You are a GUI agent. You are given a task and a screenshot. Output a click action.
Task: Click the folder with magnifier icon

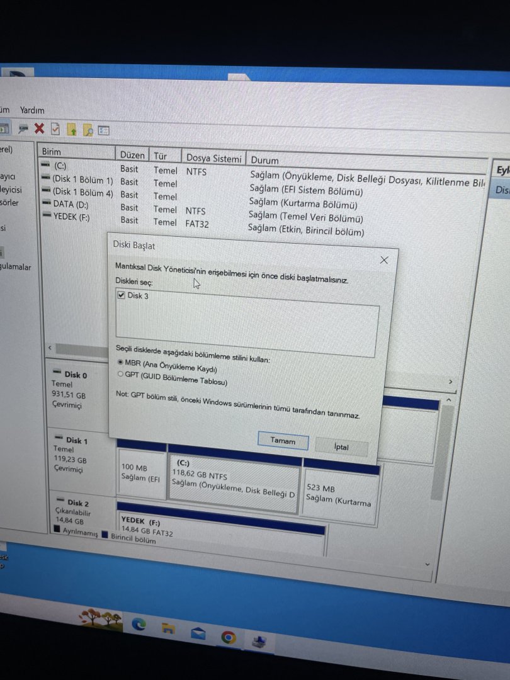[88, 130]
